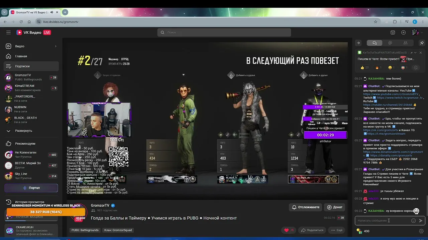Image resolution: width=428 pixels, height=240 pixels.
Task: Go to Главная in the sidebar
Action: pos(31,56)
